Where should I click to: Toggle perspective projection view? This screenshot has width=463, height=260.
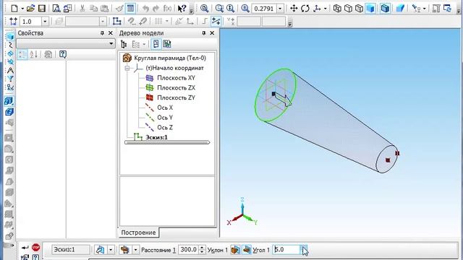point(400,8)
